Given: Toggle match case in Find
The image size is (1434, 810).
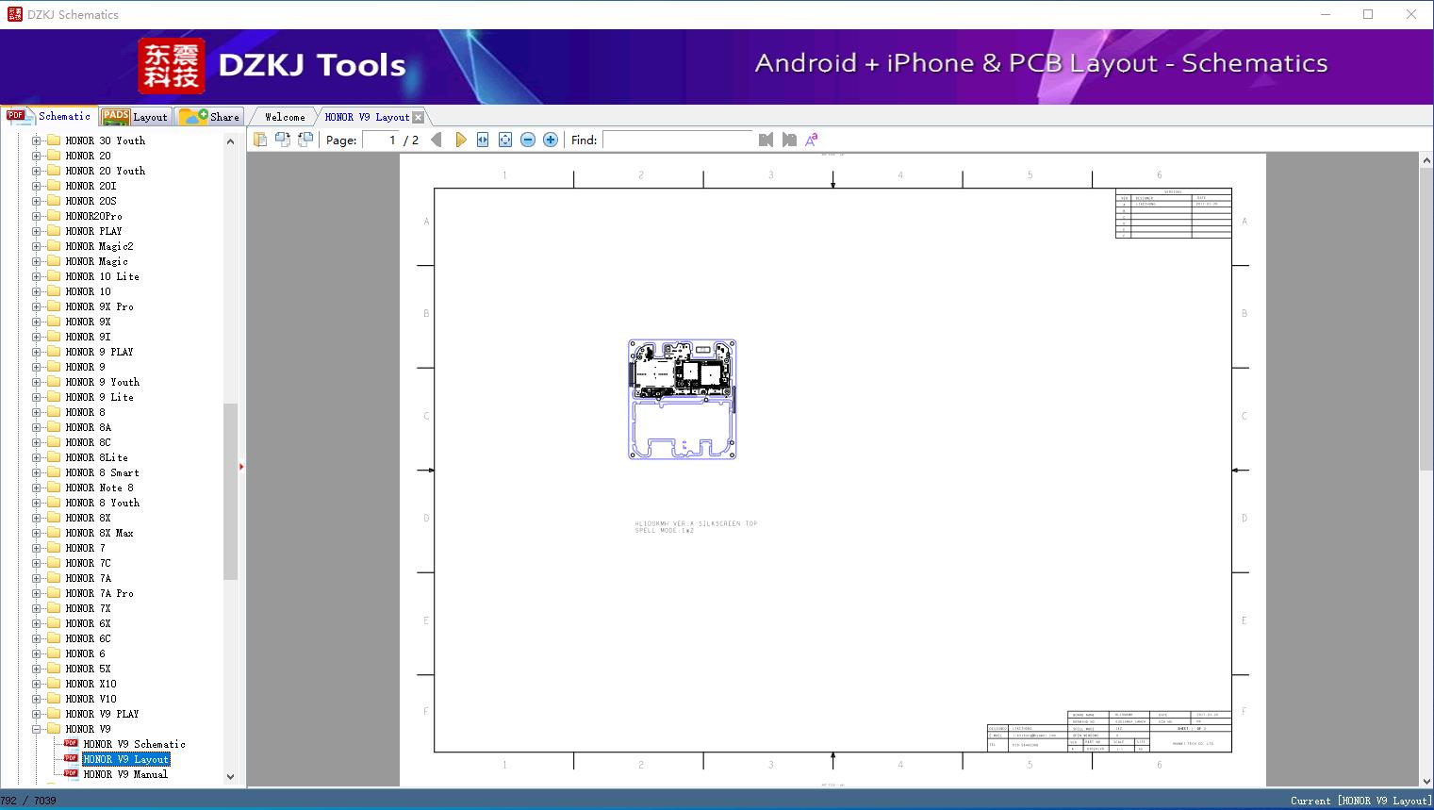Looking at the screenshot, I should pyautogui.click(x=812, y=140).
